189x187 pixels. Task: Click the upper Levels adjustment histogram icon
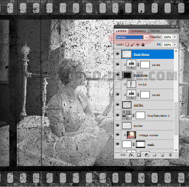point(131,64)
